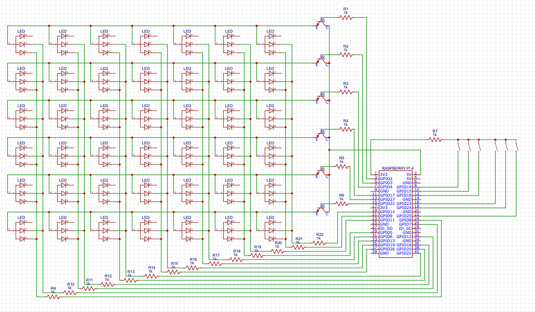The width and height of the screenshot is (535, 312).
Task: Click the transistor next to resistor R3
Action: pyautogui.click(x=322, y=98)
